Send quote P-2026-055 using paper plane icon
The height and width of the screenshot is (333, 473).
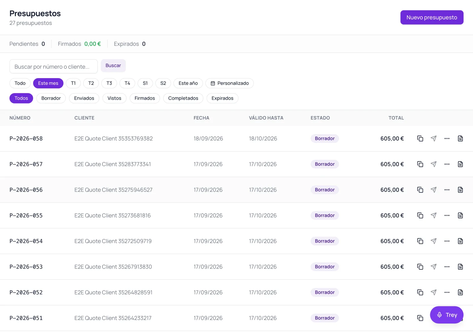433,215
